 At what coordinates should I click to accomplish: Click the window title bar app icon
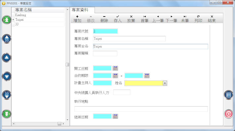point(4,3)
